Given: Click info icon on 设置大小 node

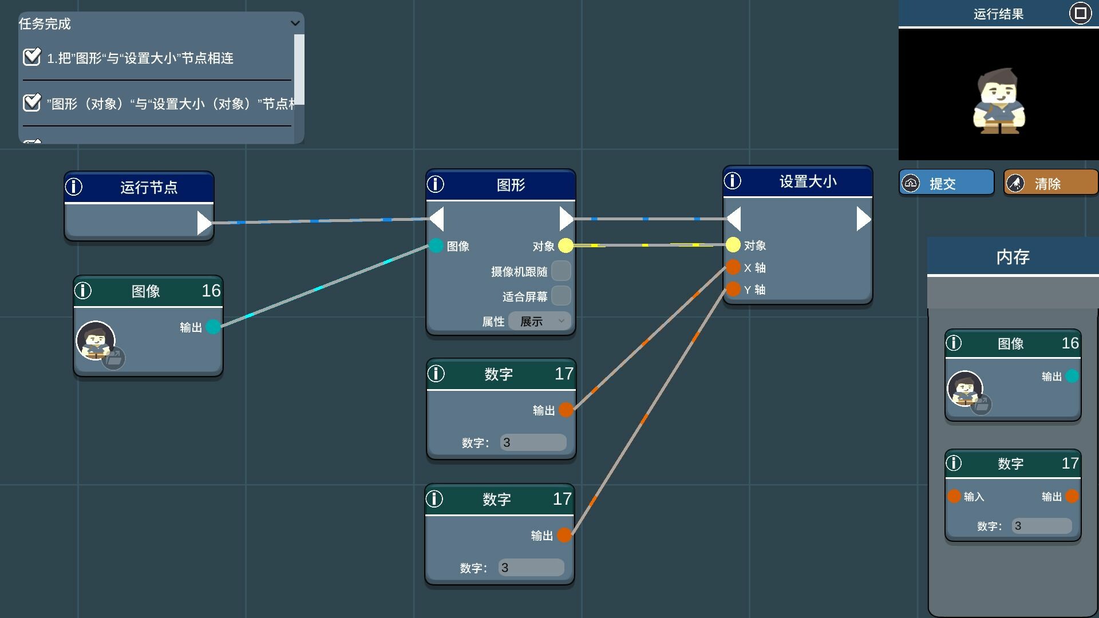Looking at the screenshot, I should pos(733,181).
